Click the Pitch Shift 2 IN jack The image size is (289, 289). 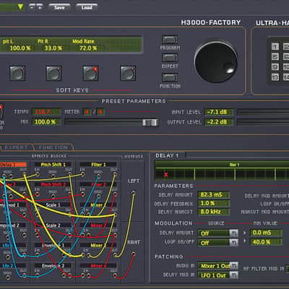[38, 194]
